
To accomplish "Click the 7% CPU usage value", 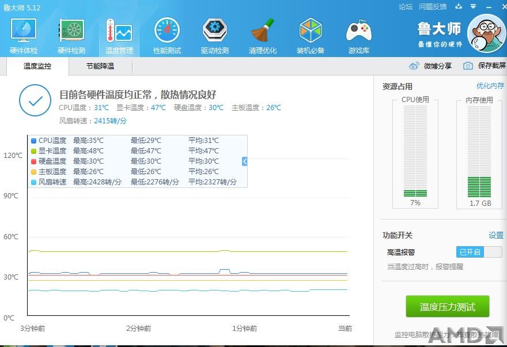I will pyautogui.click(x=415, y=203).
